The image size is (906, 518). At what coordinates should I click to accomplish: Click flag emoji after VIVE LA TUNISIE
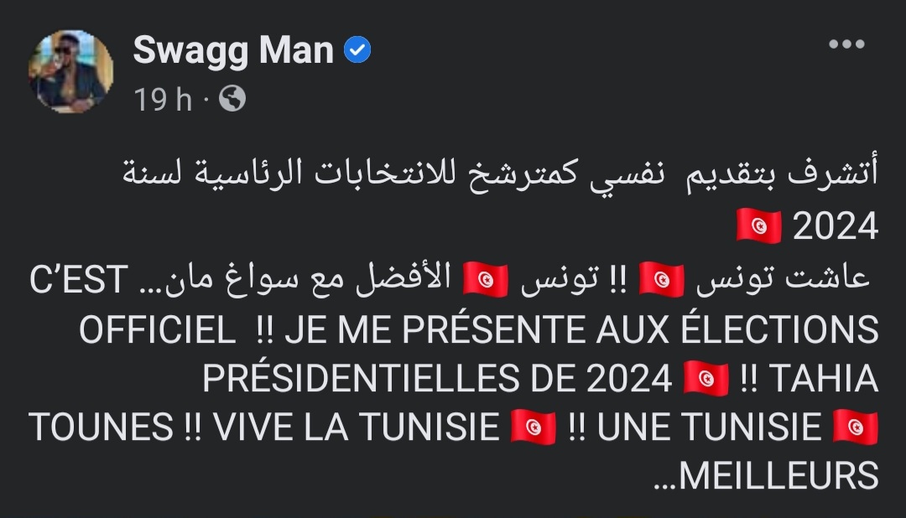pyautogui.click(x=534, y=428)
